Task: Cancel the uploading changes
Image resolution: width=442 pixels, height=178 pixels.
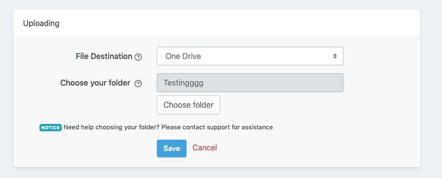Action: click(x=205, y=148)
